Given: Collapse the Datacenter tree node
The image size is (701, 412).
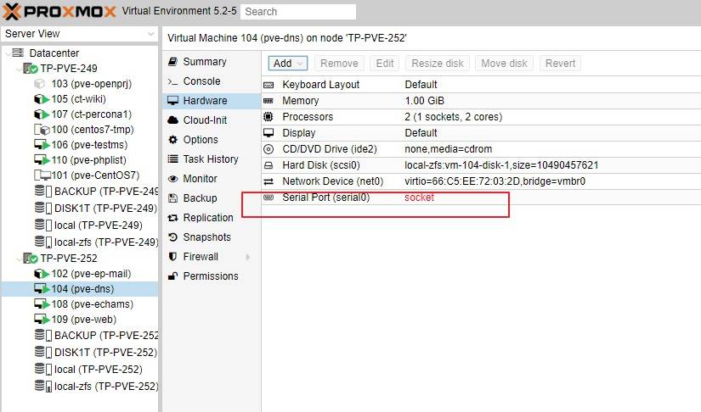Looking at the screenshot, I should click(8, 53).
